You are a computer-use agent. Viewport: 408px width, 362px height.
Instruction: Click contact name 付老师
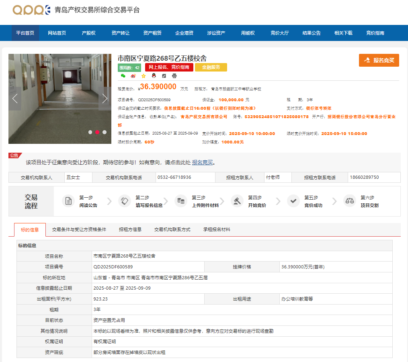(273, 177)
